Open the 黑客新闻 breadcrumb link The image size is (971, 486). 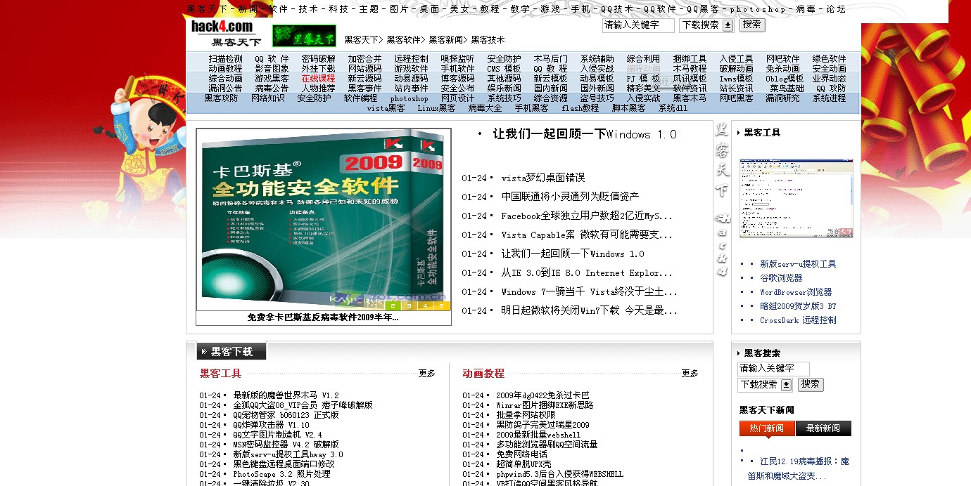[446, 40]
